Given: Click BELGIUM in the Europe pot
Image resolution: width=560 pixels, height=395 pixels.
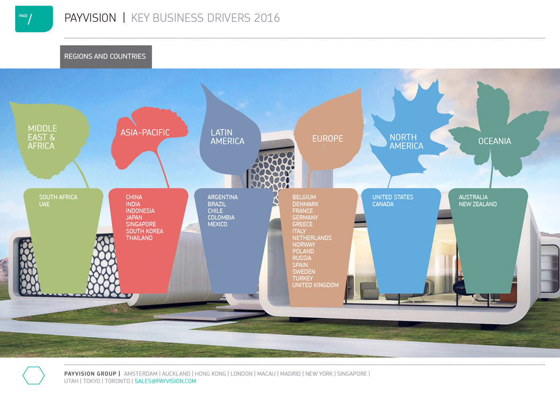Looking at the screenshot, I should pos(304,197).
